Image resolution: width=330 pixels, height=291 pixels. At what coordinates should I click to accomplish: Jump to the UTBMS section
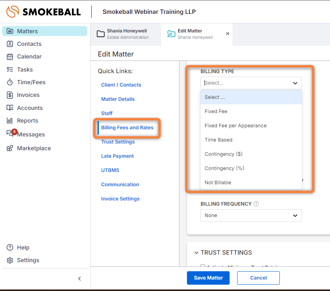(110, 170)
